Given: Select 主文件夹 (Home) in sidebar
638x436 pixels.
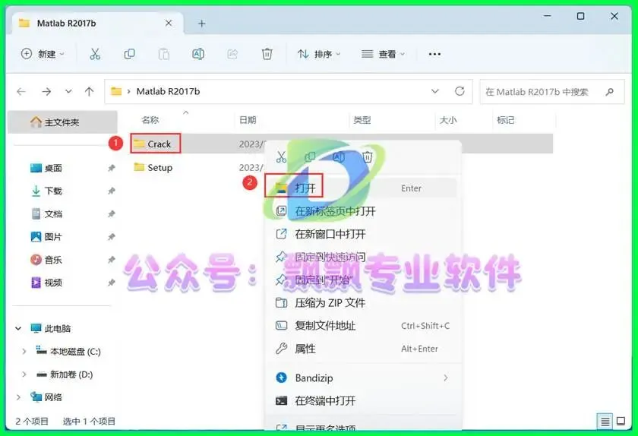Looking at the screenshot, I should [x=62, y=122].
